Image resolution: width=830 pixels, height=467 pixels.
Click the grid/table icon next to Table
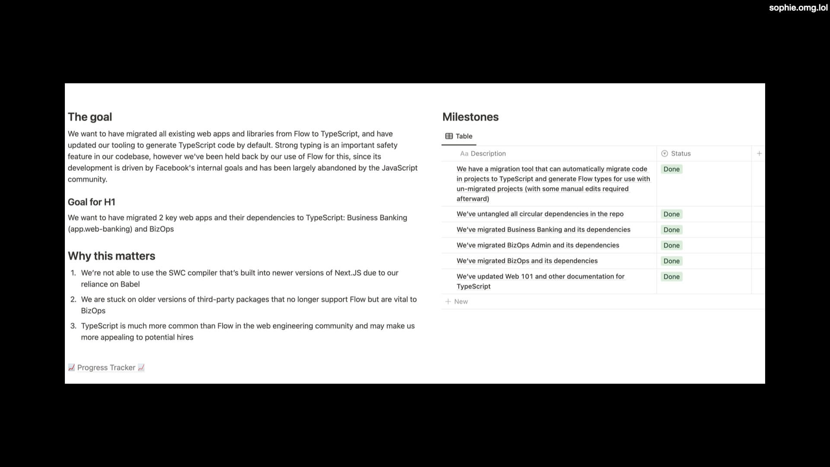449,136
